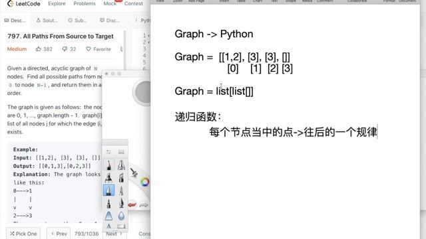This screenshot has height=239, width=426.
Task: Select the water drop smear brush
Action: point(121,216)
